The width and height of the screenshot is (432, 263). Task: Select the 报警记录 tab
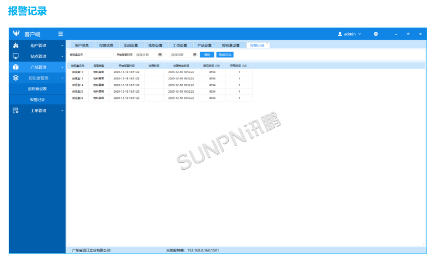[257, 45]
